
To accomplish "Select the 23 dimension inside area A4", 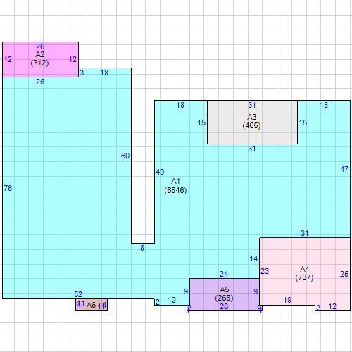I will click(265, 271).
